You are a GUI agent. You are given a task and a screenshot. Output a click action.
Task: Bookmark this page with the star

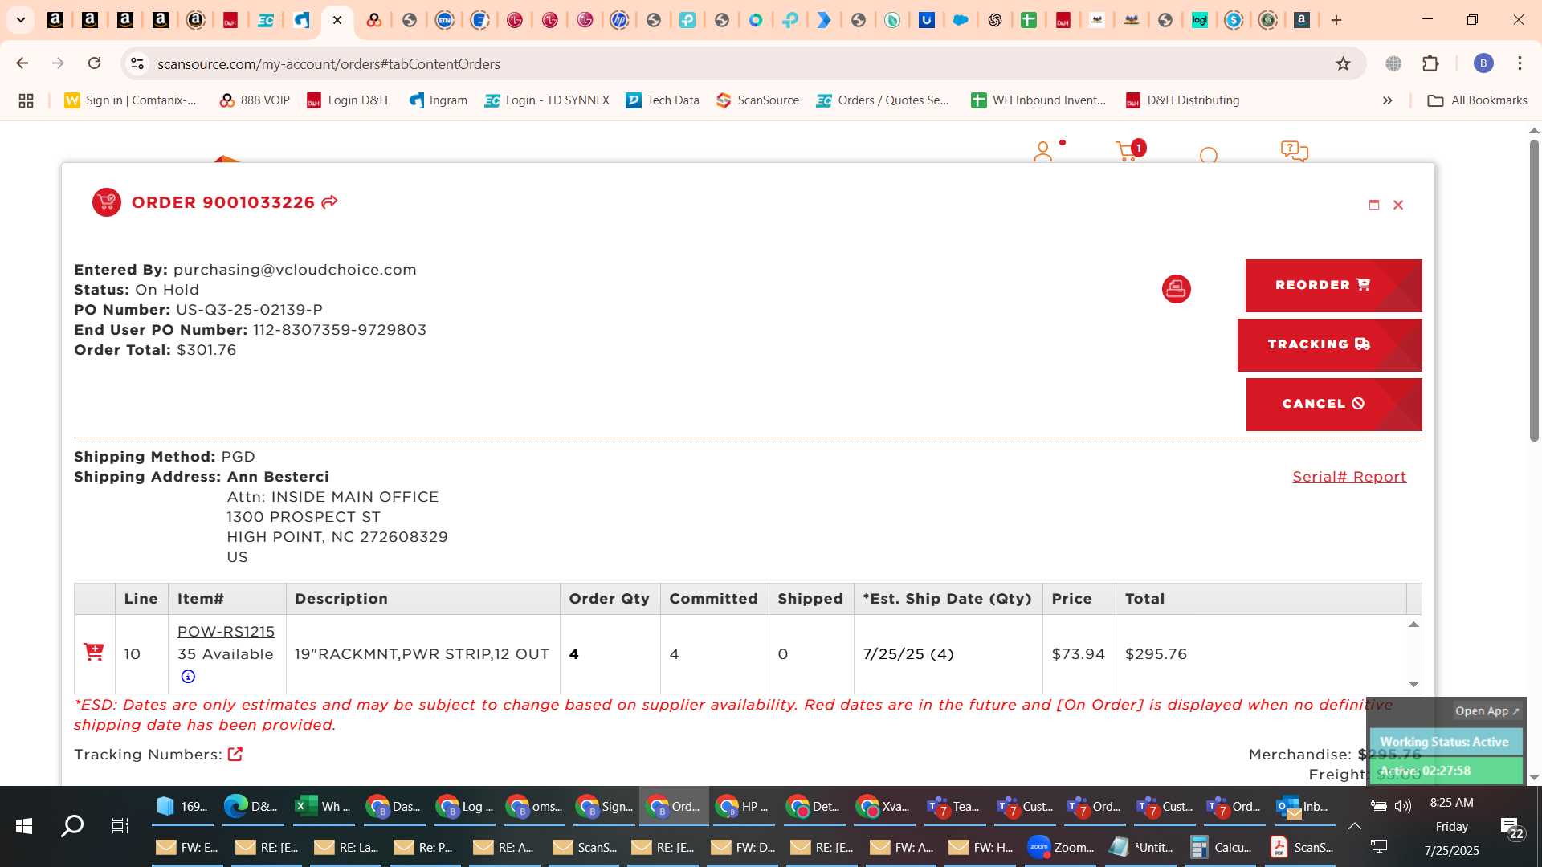tap(1343, 63)
